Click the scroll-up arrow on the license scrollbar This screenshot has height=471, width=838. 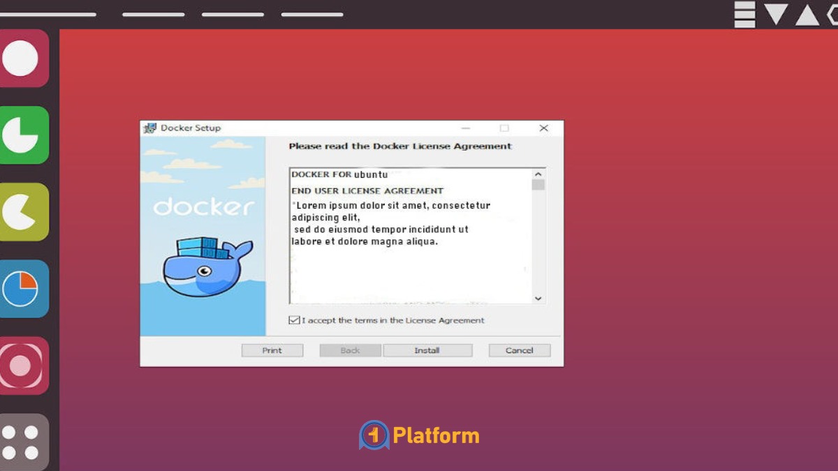tap(538, 174)
